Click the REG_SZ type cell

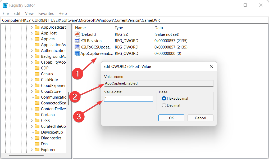click(x=121, y=34)
